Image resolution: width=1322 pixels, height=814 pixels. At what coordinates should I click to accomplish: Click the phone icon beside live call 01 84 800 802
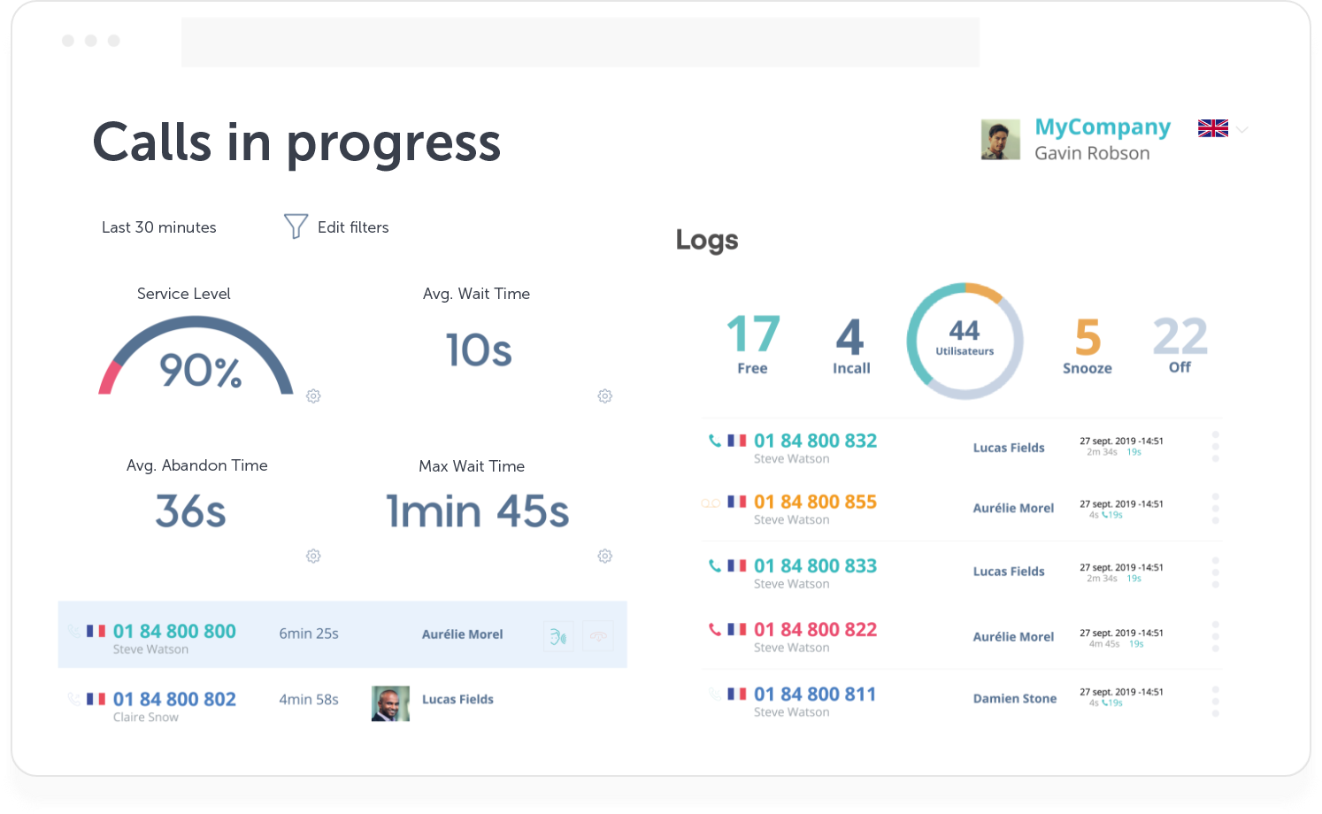tap(73, 699)
